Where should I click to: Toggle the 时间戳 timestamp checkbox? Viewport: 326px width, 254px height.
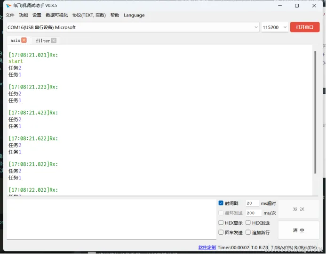pos(221,203)
